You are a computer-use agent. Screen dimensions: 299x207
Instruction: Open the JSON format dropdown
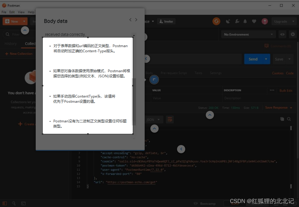[153, 120]
